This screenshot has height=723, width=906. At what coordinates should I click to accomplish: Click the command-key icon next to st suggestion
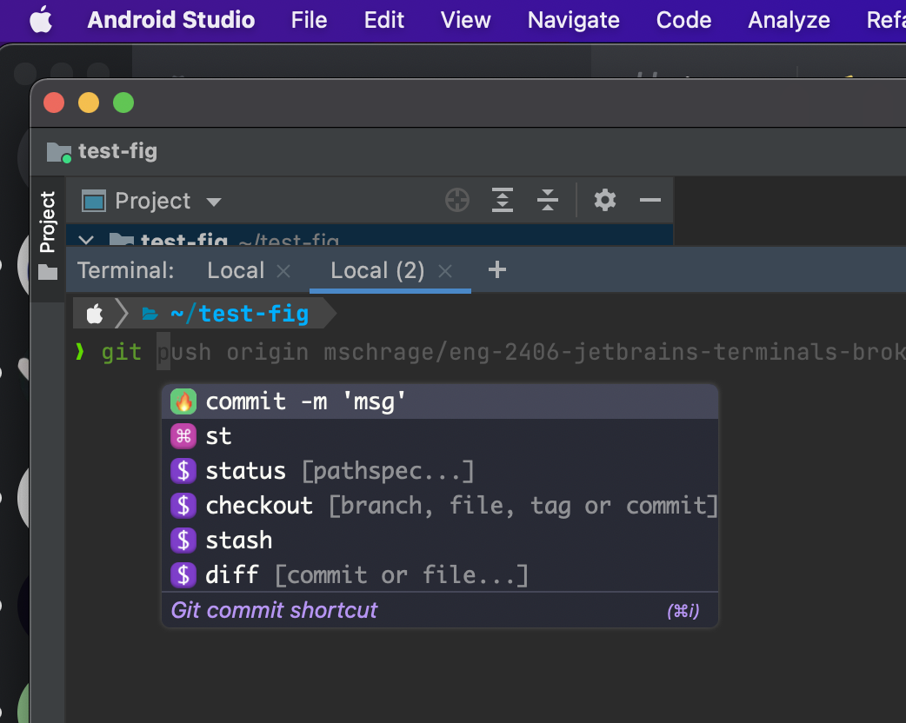point(183,435)
